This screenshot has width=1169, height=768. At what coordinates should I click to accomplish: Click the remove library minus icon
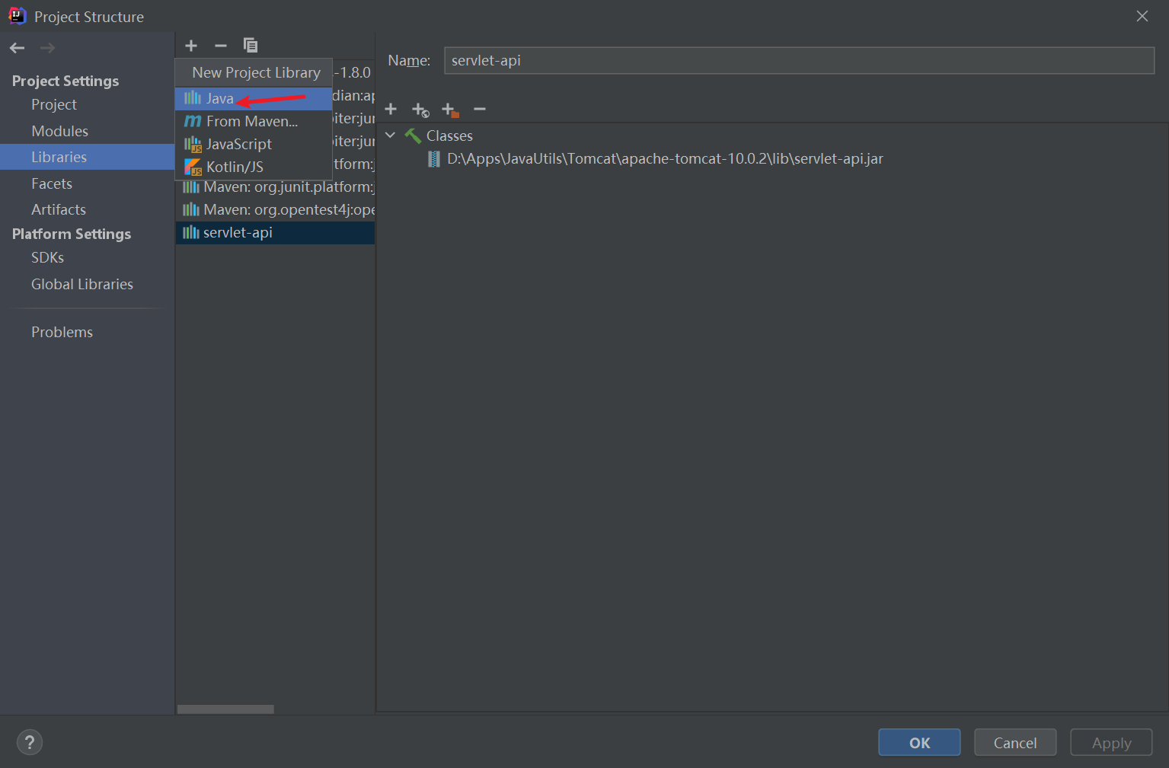tap(221, 46)
